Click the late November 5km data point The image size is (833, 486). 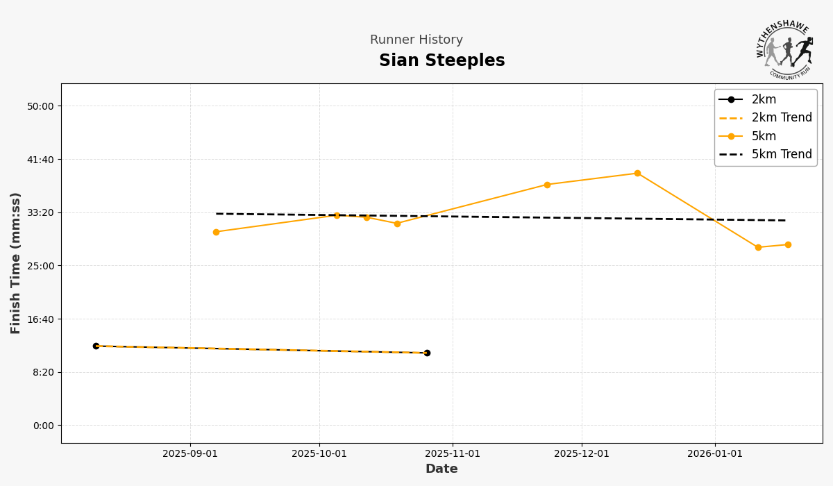(547, 185)
